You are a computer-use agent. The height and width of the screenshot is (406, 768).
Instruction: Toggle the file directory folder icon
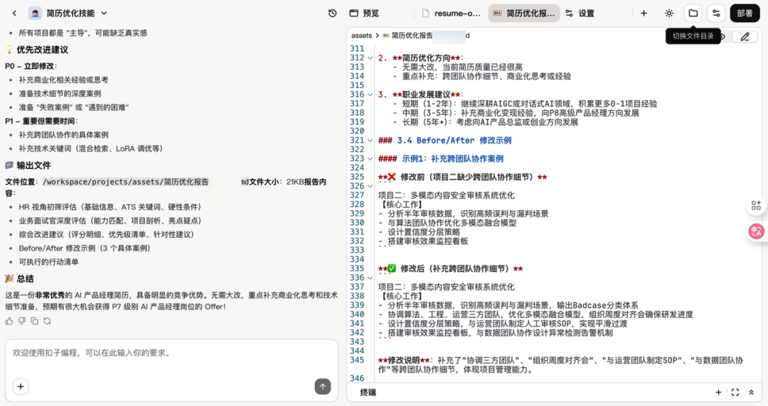(x=693, y=13)
